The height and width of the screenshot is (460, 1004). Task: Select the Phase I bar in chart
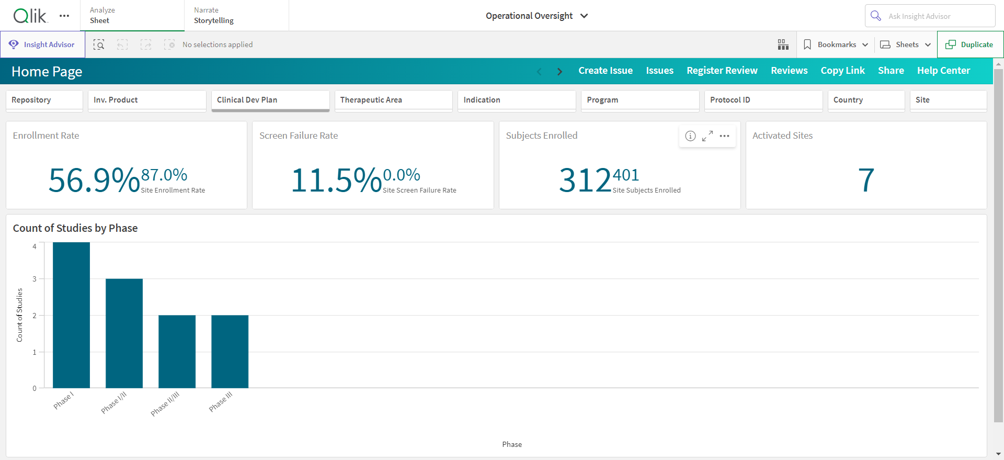pyautogui.click(x=71, y=315)
